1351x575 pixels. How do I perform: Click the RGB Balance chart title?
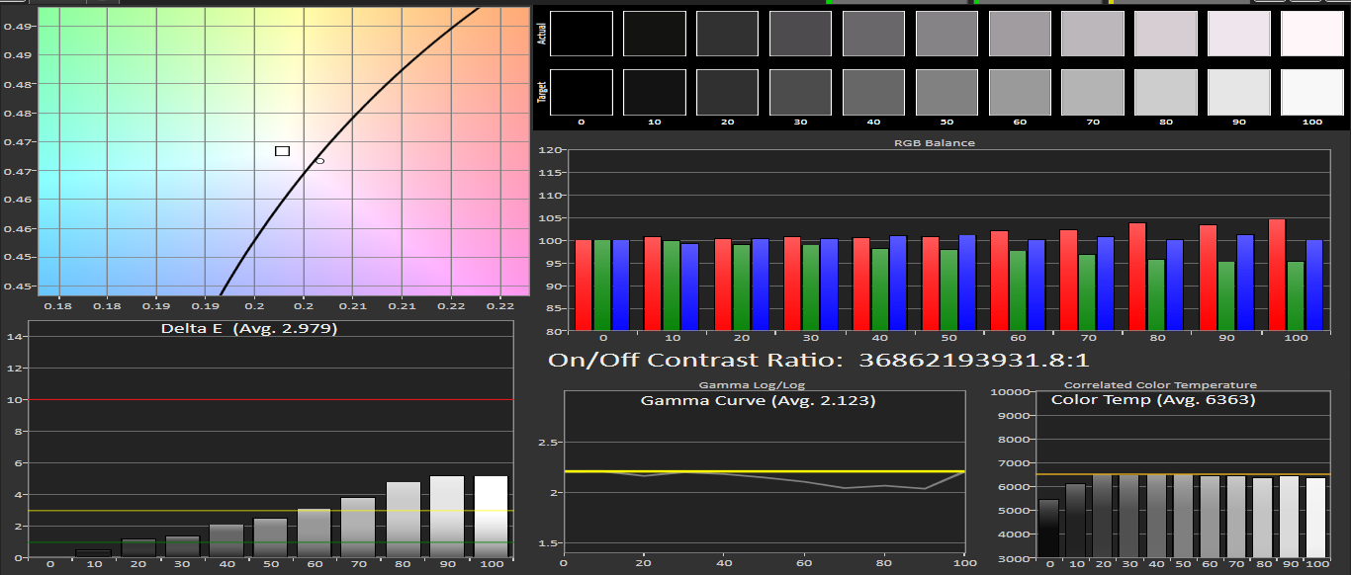pyautogui.click(x=934, y=143)
